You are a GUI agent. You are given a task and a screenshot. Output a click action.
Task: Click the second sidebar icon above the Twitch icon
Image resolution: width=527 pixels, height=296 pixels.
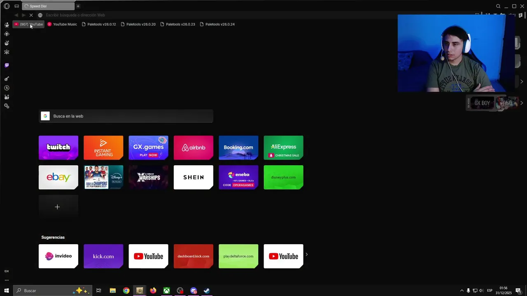[7, 43]
